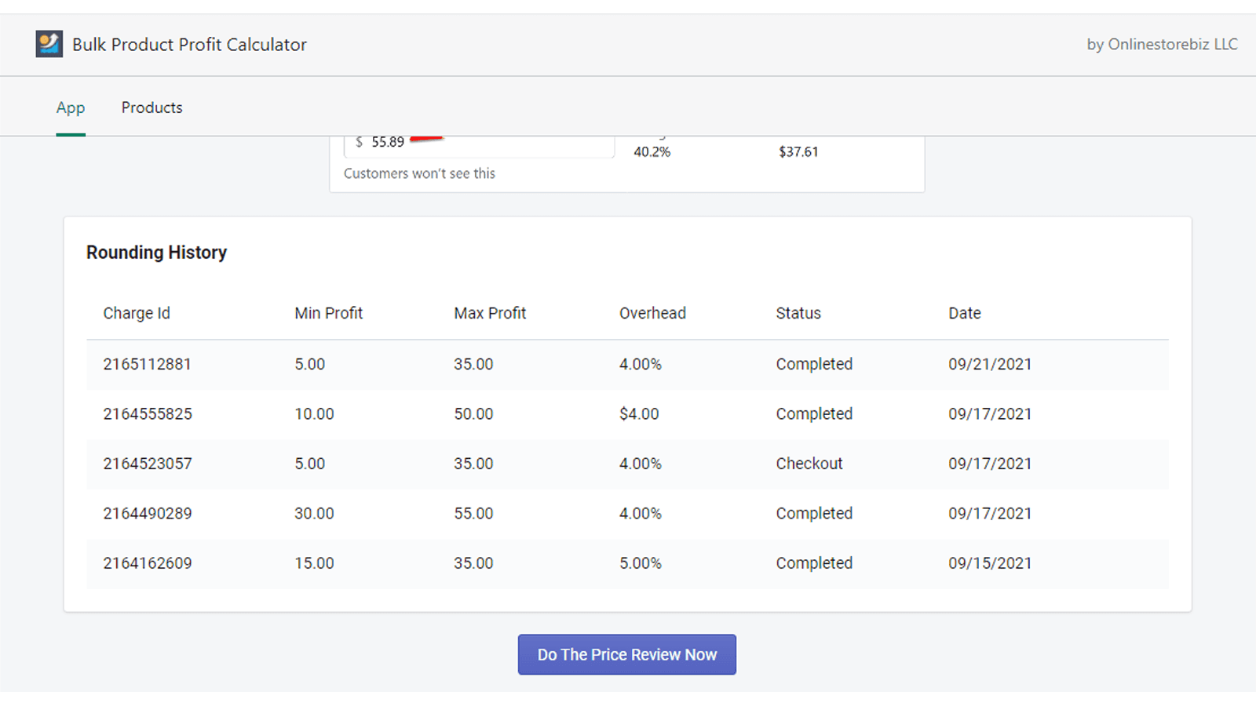Click the Onlinestorebiz LLC developer link
The width and height of the screenshot is (1256, 706).
coord(1169,45)
